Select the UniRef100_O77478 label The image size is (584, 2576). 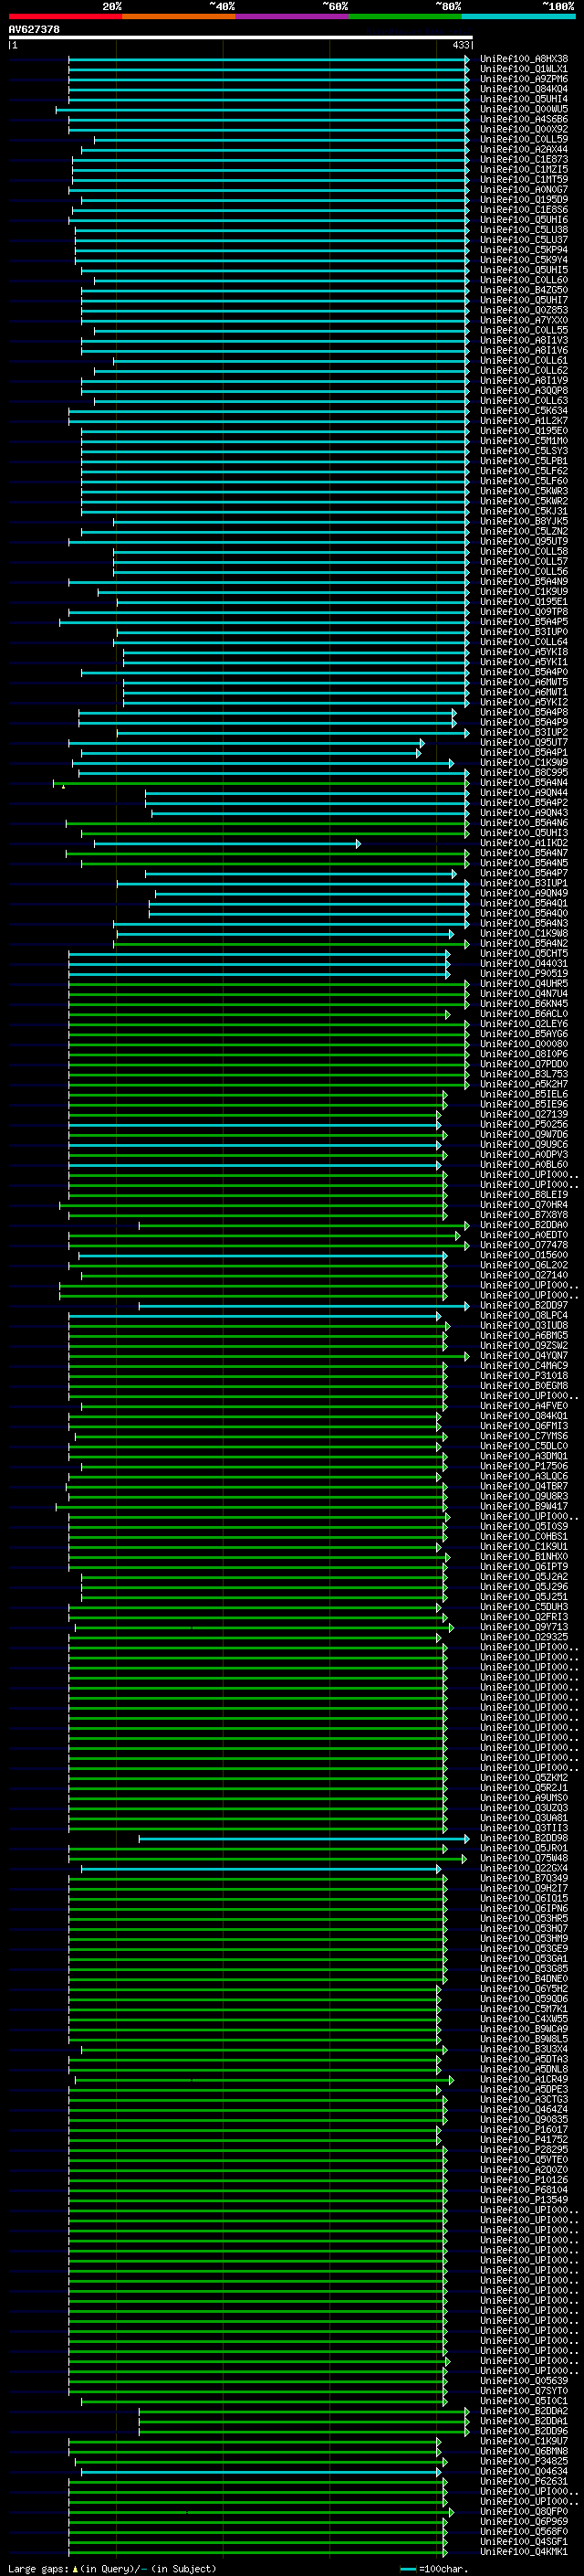523,1246
